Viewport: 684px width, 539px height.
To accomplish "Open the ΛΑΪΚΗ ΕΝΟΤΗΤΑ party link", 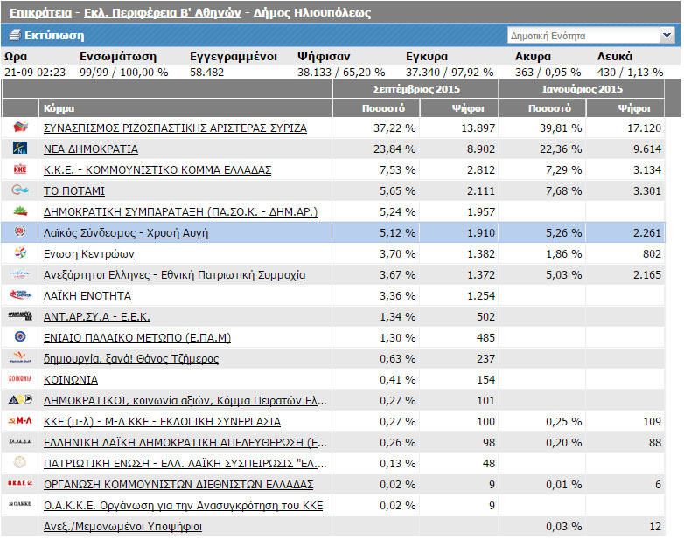I will pyautogui.click(x=87, y=296).
